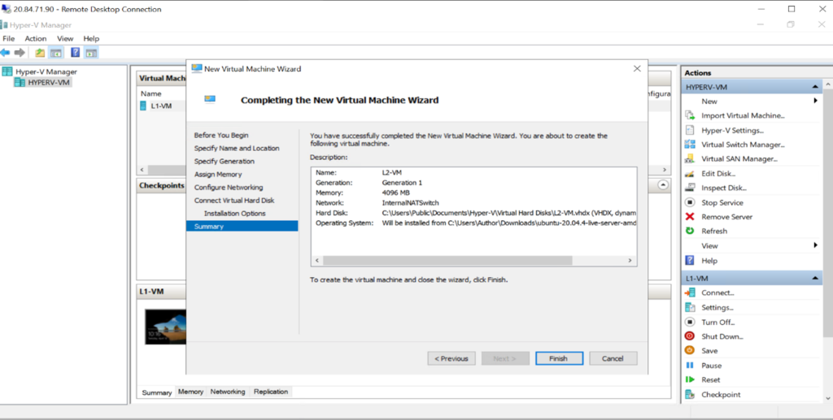Switch to the Memory tab
833x420 pixels.
(190, 392)
